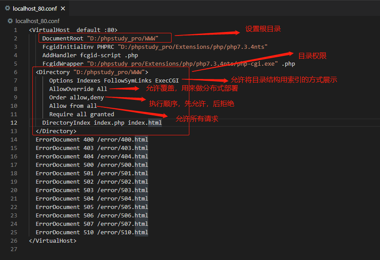This screenshot has width=380, height=260.
Task: Click the closing VirtualHost tag
Action: (x=53, y=240)
